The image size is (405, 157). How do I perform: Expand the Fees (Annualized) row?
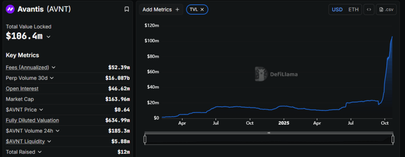53,67
